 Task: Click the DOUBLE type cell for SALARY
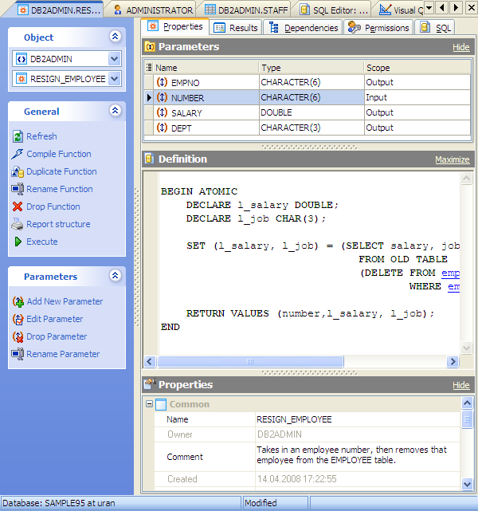coord(311,112)
